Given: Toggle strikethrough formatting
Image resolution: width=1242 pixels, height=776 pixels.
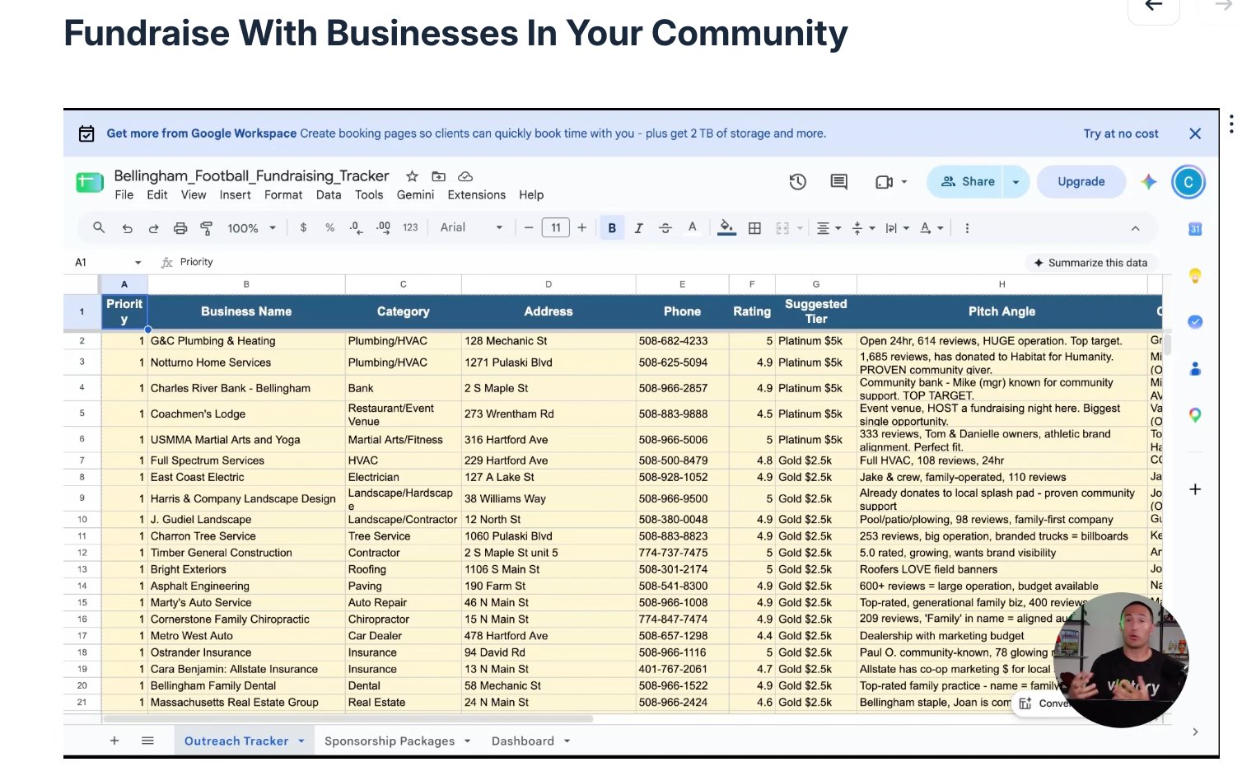Looking at the screenshot, I should click(x=665, y=228).
